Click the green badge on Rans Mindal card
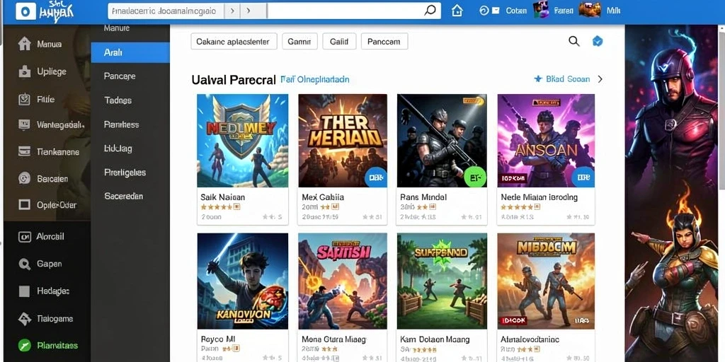This screenshot has width=725, height=362. click(x=475, y=176)
